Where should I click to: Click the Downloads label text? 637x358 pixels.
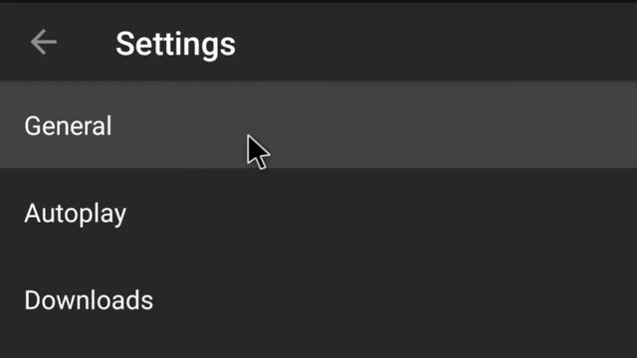click(x=89, y=300)
